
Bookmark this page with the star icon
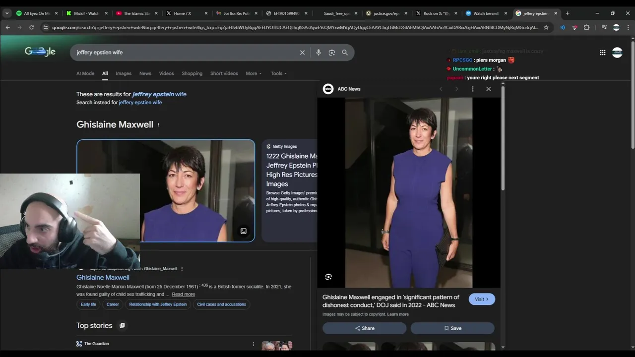tap(546, 27)
